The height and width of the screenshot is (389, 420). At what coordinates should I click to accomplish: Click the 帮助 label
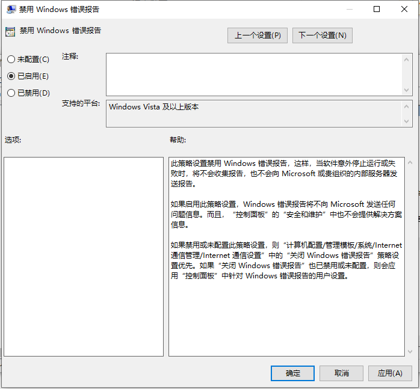178,139
